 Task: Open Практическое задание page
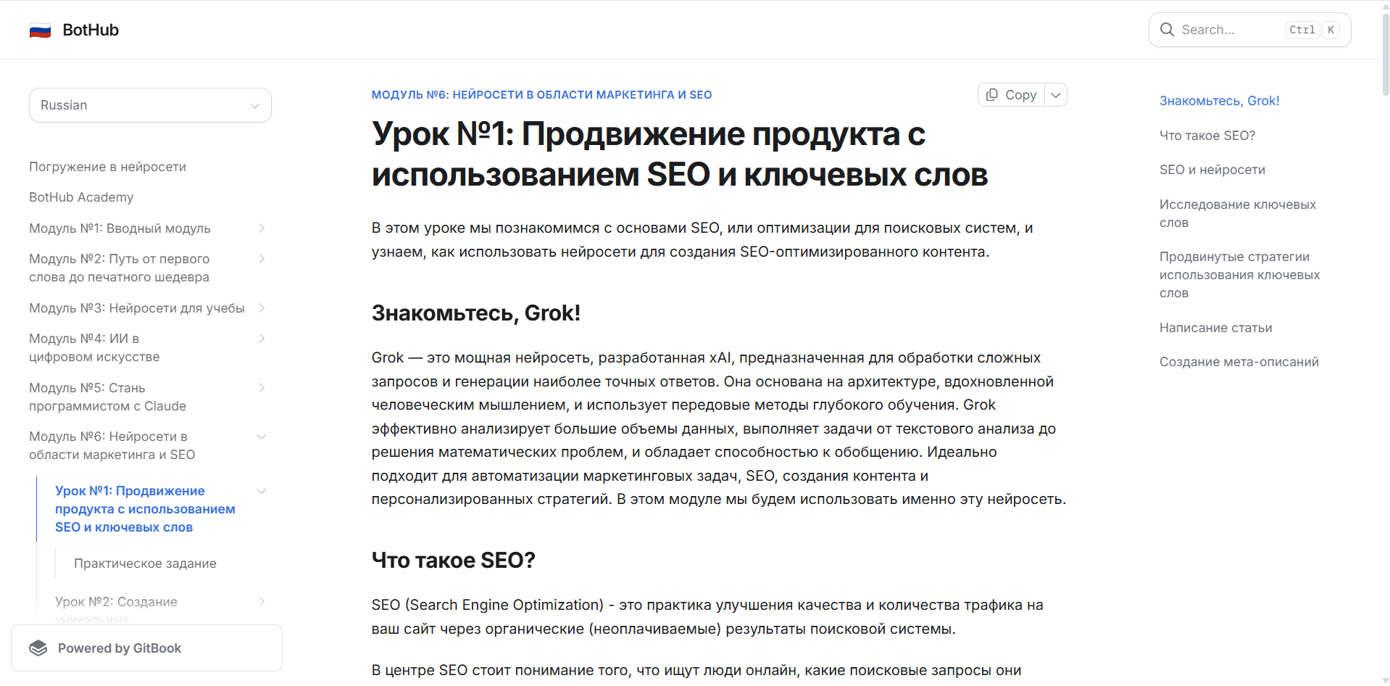click(x=145, y=563)
